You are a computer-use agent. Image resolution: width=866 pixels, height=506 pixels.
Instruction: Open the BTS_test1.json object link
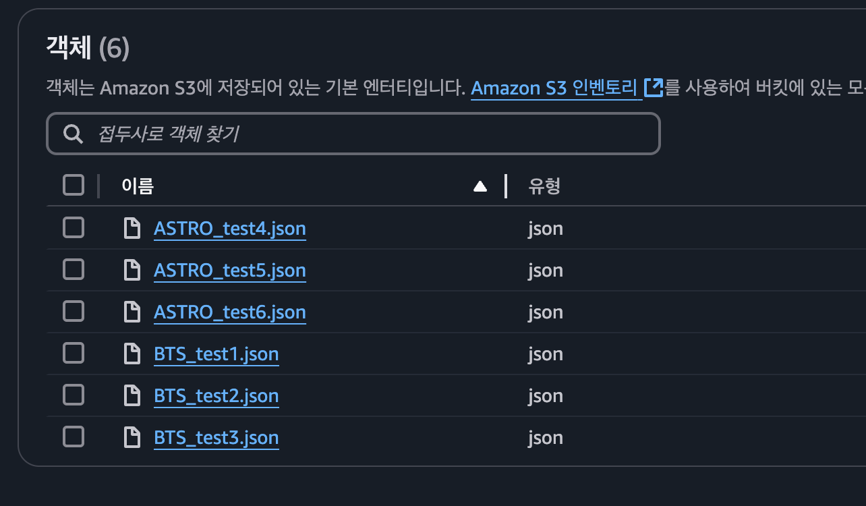216,354
